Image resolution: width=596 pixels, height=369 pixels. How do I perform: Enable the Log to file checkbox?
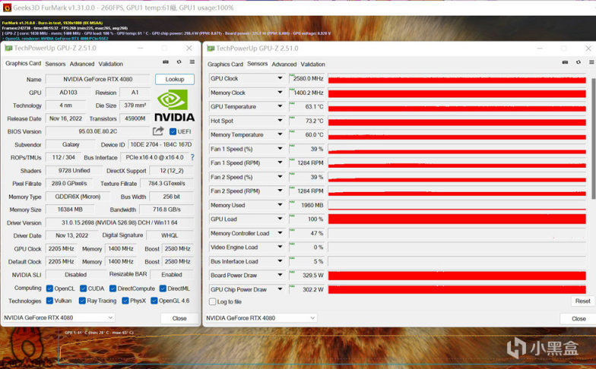coord(213,301)
